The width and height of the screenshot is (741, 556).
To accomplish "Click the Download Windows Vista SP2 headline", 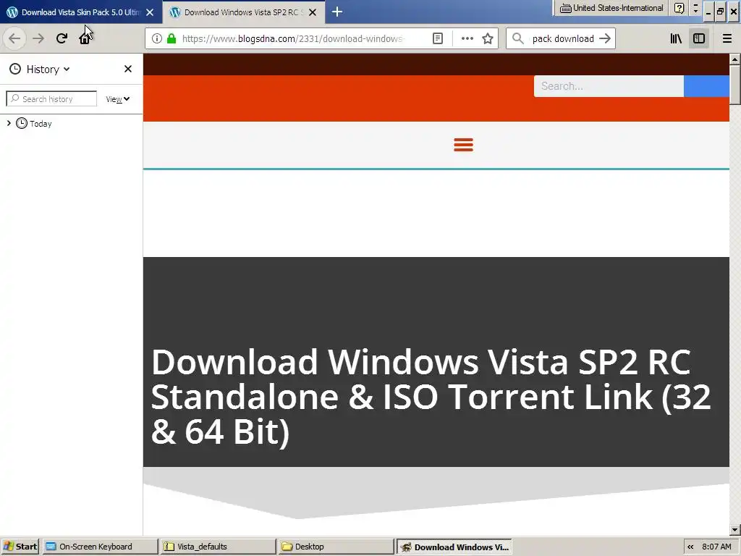I will point(431,397).
